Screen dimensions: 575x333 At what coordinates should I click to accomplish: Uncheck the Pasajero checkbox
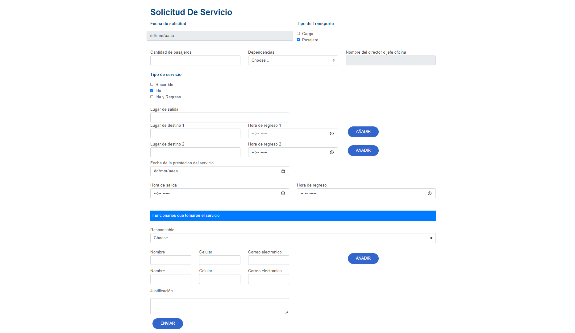click(298, 40)
